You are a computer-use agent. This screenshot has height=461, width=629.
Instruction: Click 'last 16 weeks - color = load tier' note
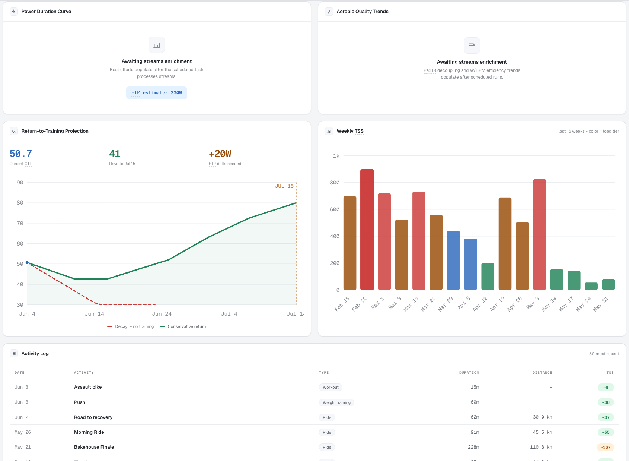click(589, 131)
